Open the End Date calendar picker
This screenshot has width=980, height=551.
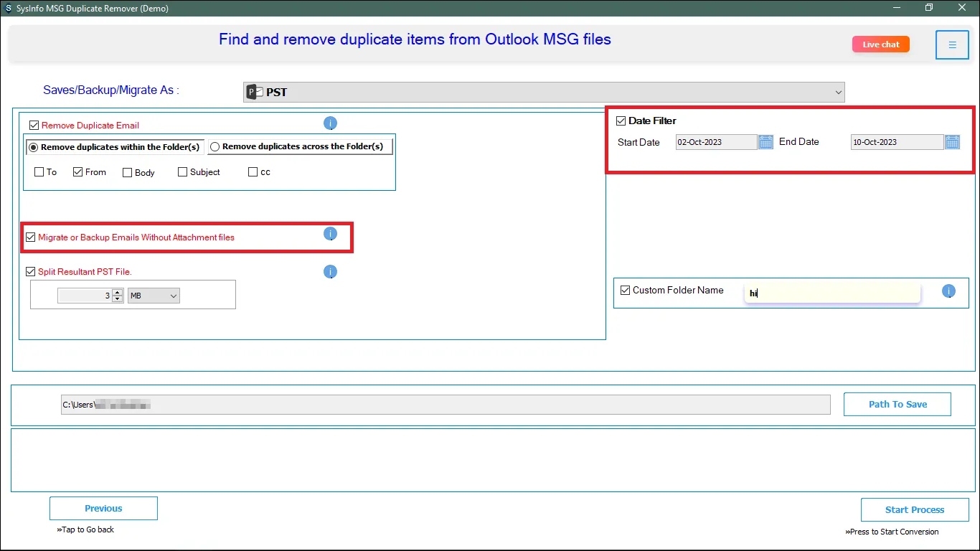(952, 142)
